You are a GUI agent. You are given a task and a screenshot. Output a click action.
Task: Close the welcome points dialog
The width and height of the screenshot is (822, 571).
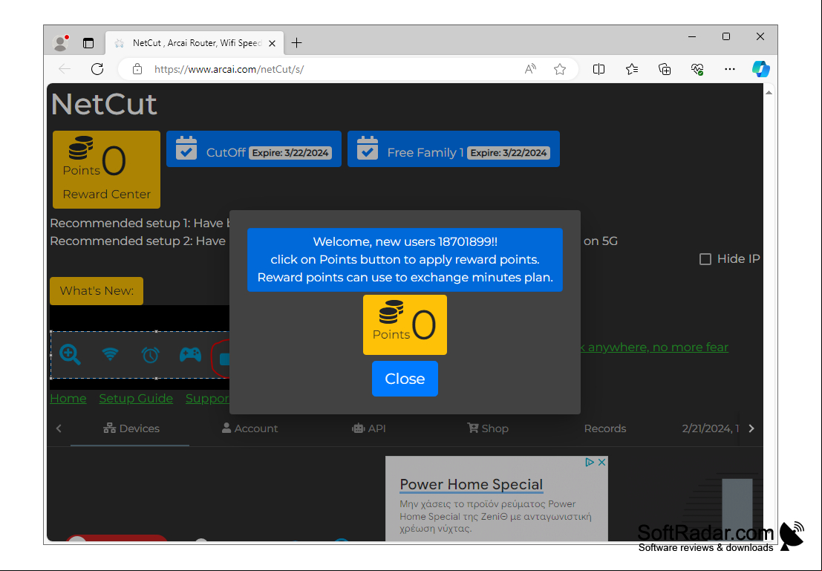pos(405,379)
